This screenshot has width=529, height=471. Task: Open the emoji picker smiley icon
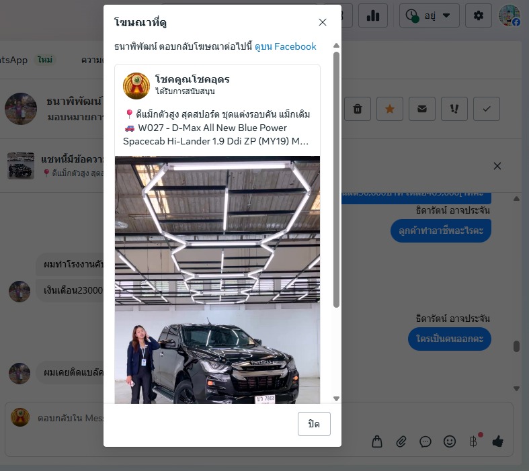point(450,441)
